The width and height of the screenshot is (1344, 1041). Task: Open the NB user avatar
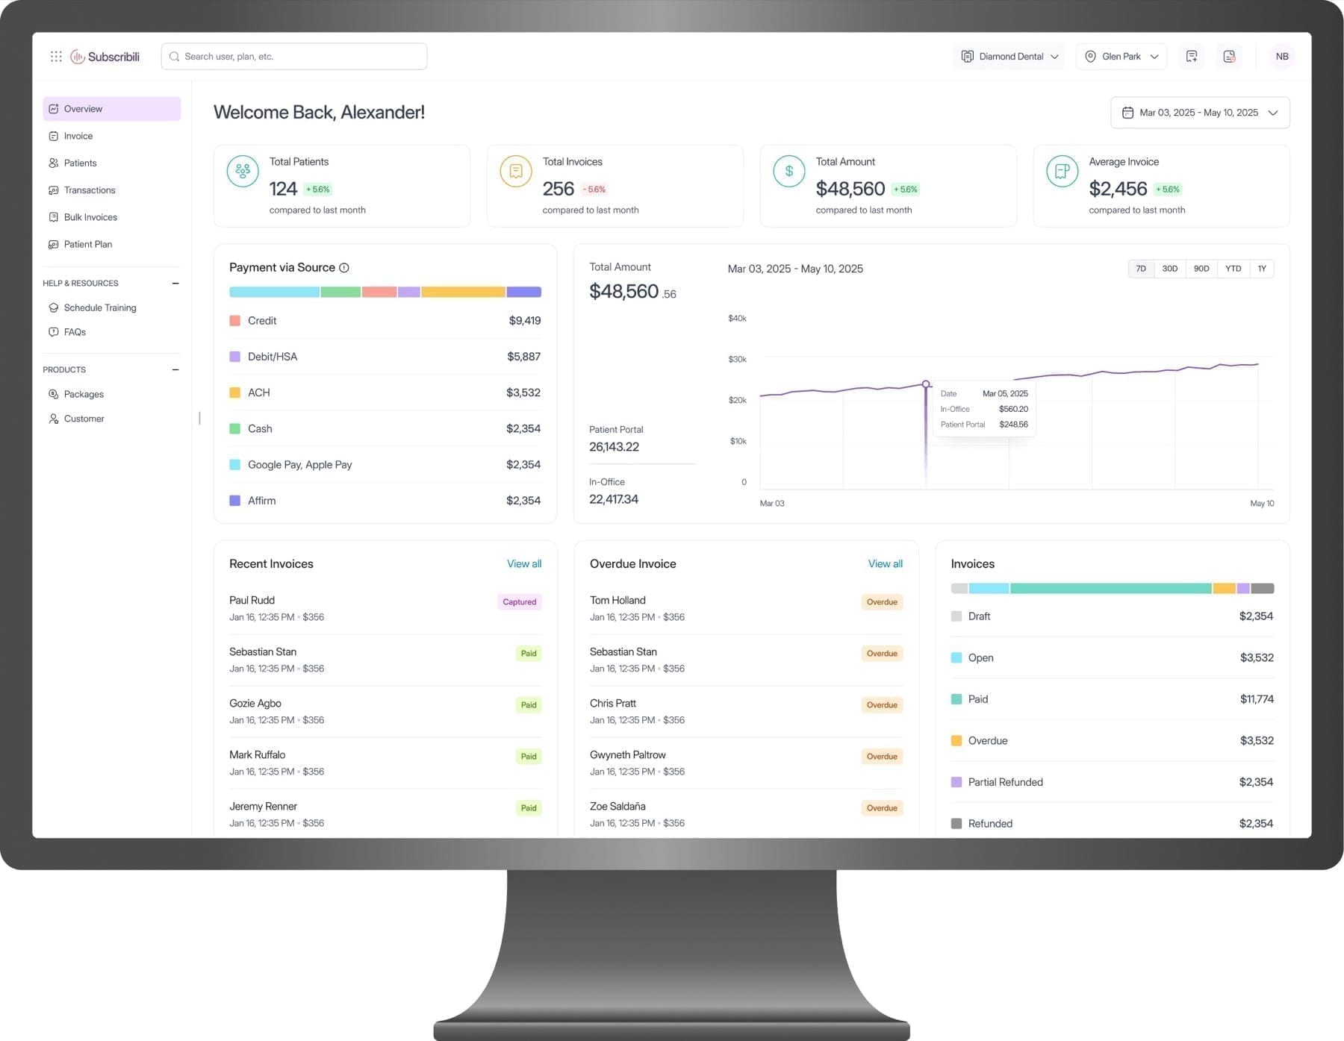pyautogui.click(x=1282, y=57)
